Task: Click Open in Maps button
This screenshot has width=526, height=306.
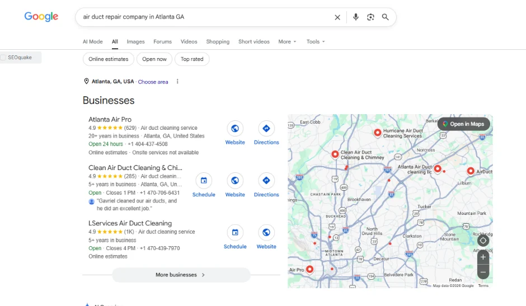Action: point(463,124)
